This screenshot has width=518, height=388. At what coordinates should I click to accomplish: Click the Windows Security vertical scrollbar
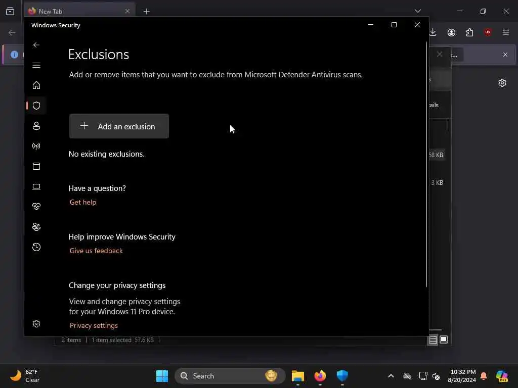coord(426,165)
